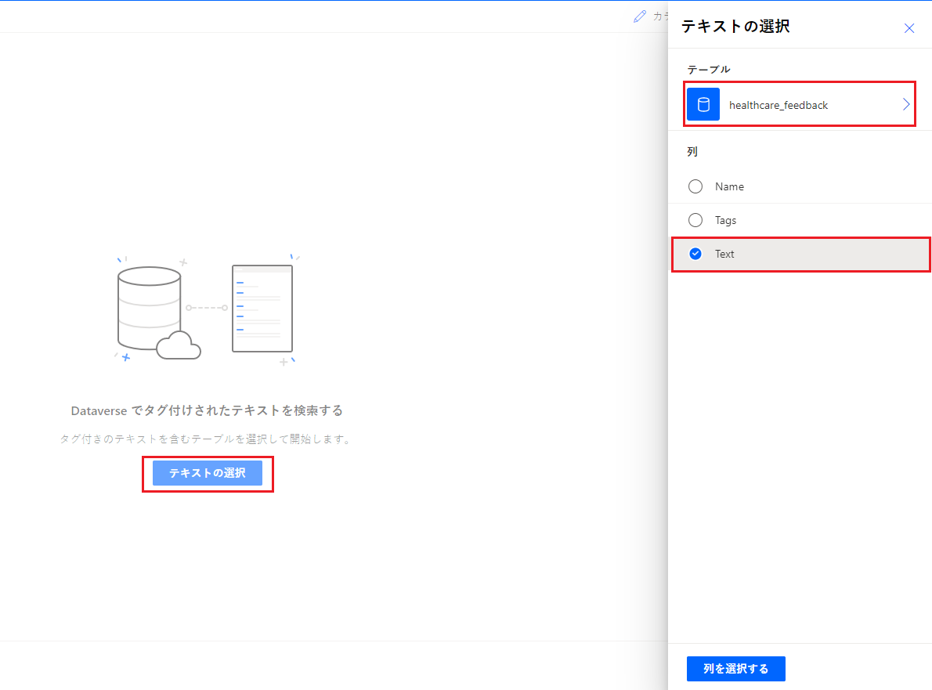Click the Name column label

pos(729,186)
